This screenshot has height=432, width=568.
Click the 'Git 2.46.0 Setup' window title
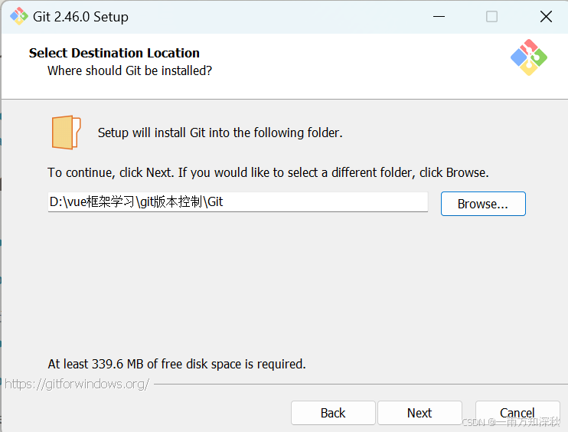pos(80,17)
